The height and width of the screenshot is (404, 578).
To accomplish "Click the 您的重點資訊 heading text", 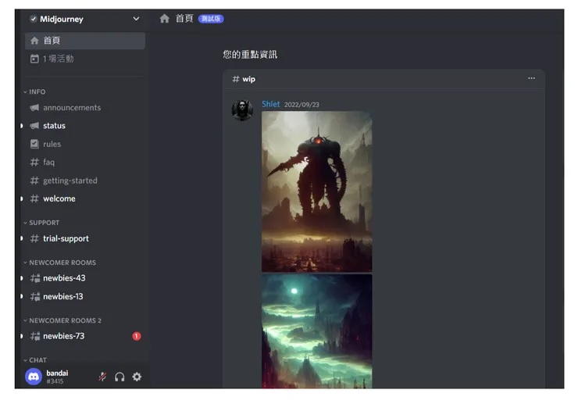I will [x=250, y=55].
